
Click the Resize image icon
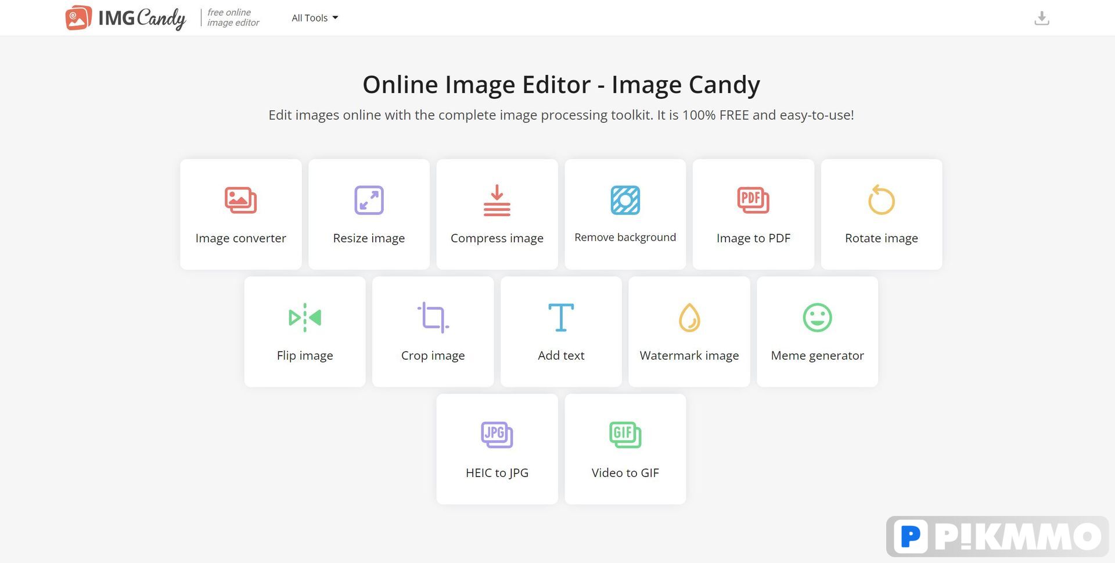tap(369, 200)
